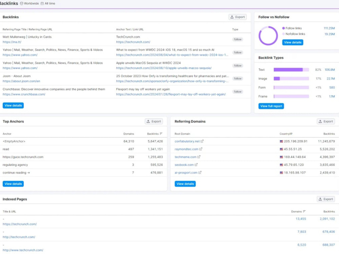Click the 580 Form backlinks value
The height and width of the screenshot is (254, 339).
tap(332, 87)
